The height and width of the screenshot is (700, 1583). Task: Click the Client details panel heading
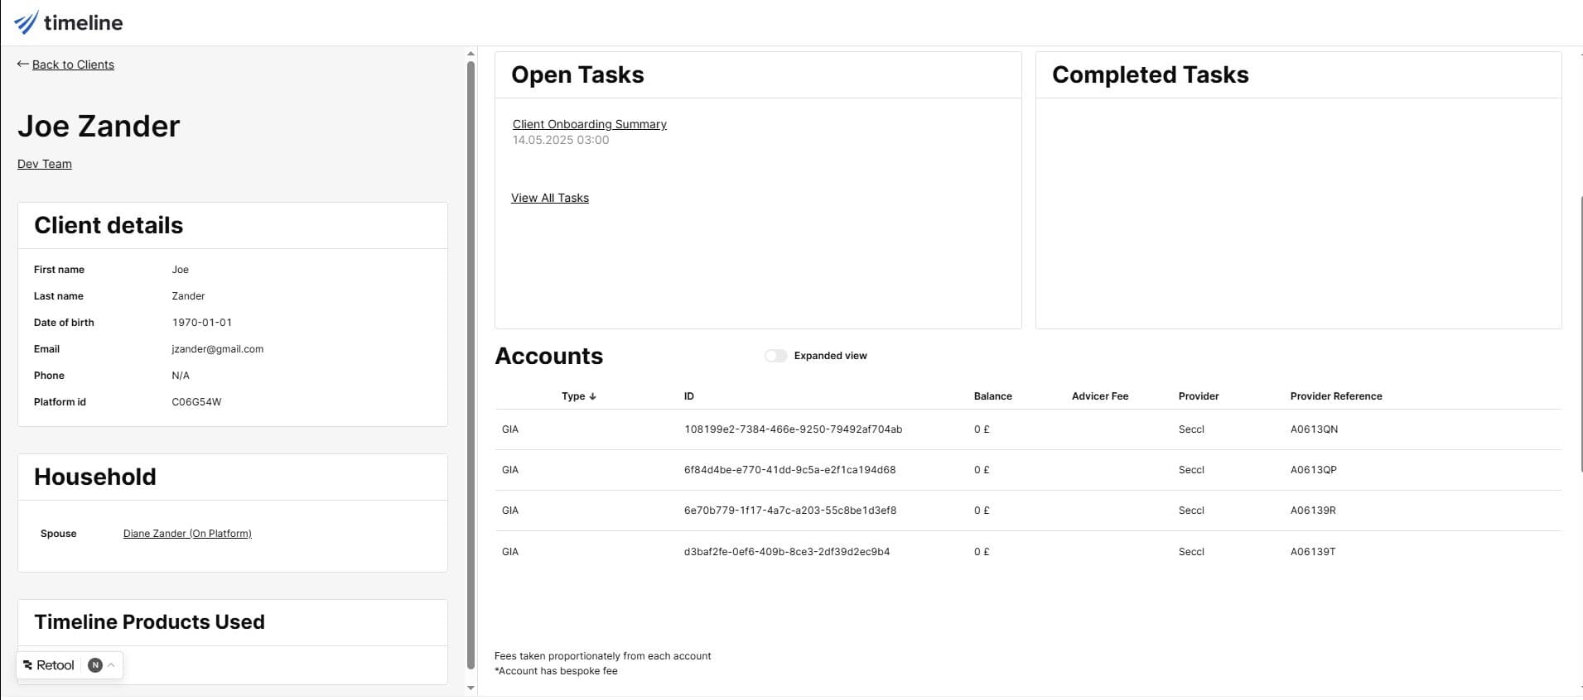tap(109, 225)
